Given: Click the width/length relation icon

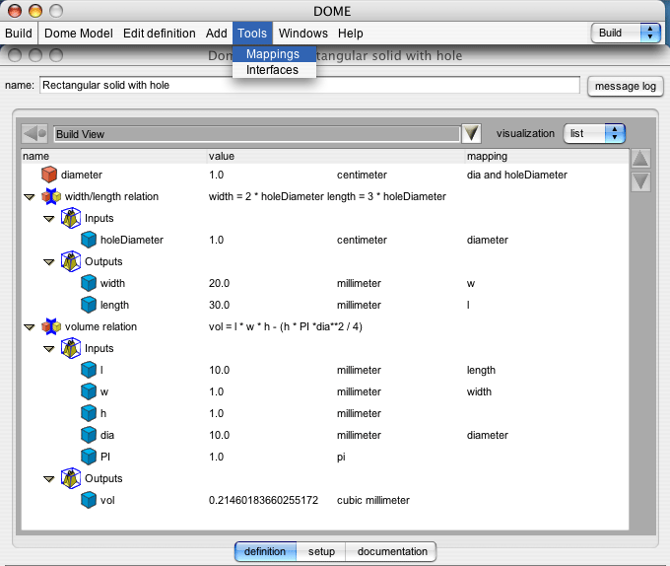Looking at the screenshot, I should [51, 196].
